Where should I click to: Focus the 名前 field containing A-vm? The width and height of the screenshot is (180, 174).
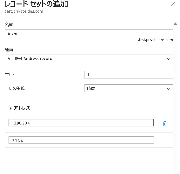click(89, 33)
